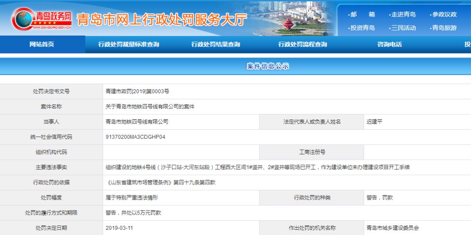
Task: Follow the 走进青岛 link
Action: [x=402, y=14]
